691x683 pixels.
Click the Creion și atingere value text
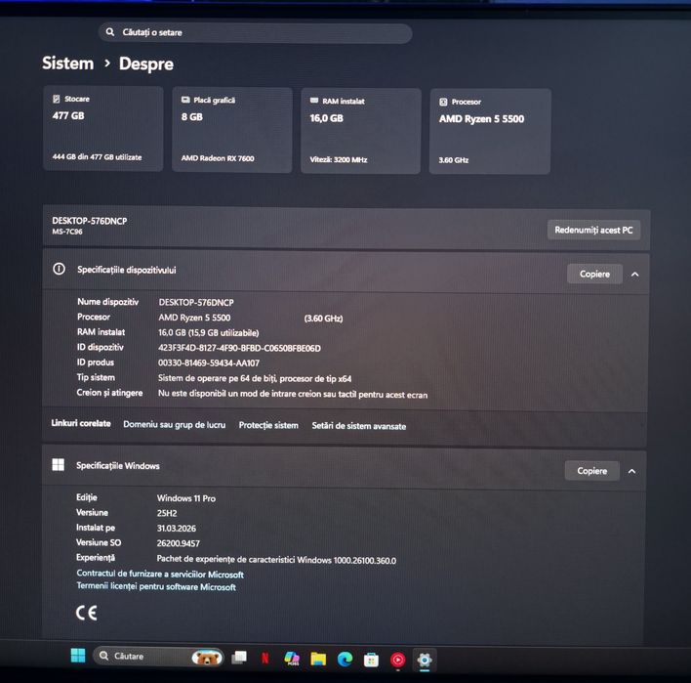(293, 394)
